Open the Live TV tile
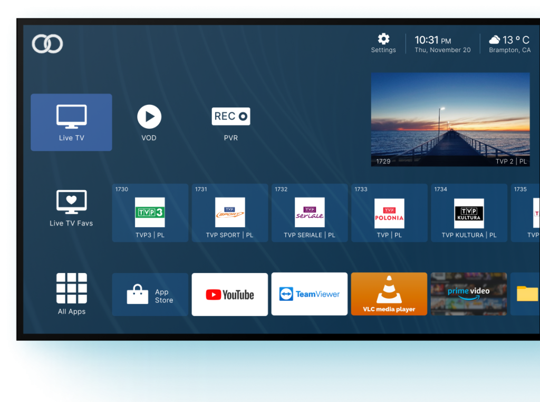 pos(71,122)
